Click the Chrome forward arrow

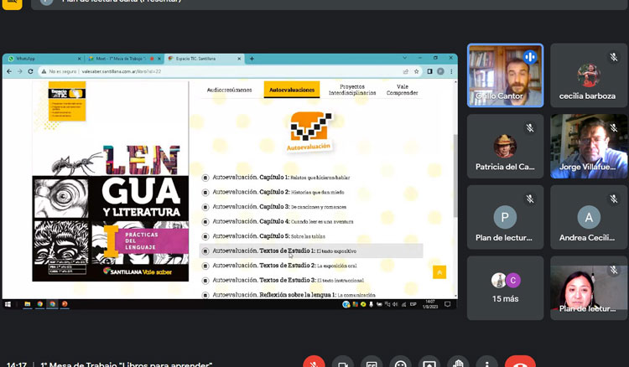tap(19, 71)
